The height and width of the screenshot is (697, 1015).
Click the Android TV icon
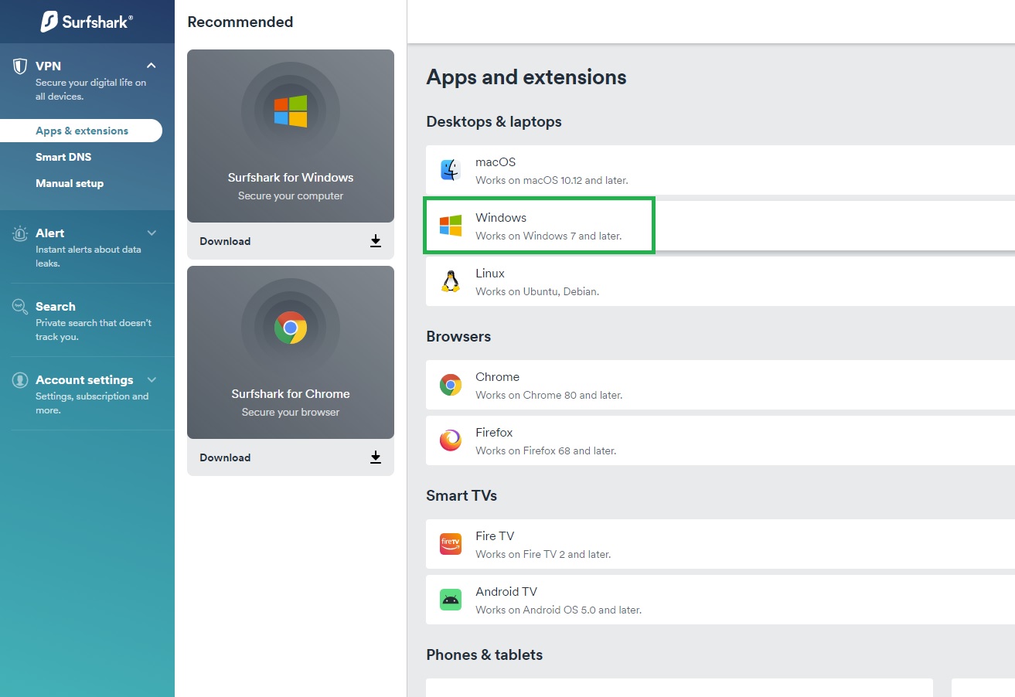[x=451, y=600]
